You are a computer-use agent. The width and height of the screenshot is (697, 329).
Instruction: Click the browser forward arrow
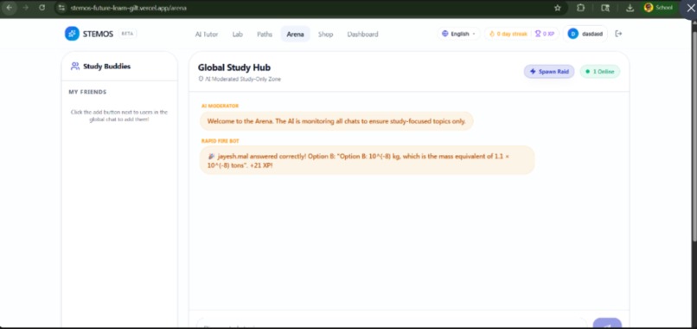[x=25, y=8]
